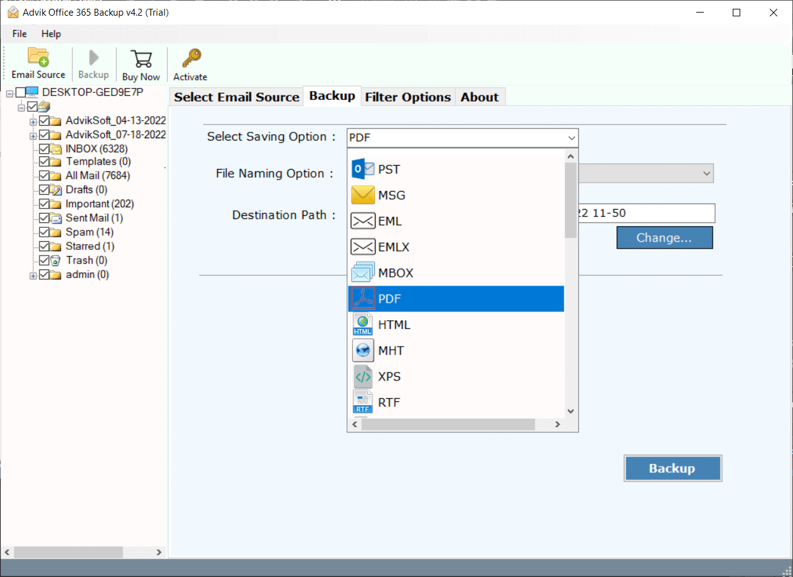Open the Help menu
Viewport: 793px width, 577px height.
click(x=51, y=33)
